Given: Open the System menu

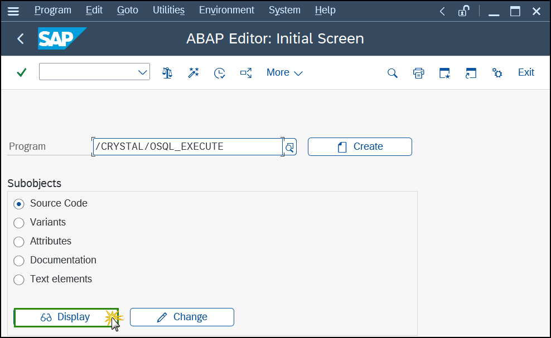Looking at the screenshot, I should 284,10.
